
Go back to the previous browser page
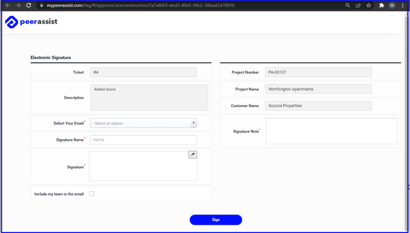8,5
